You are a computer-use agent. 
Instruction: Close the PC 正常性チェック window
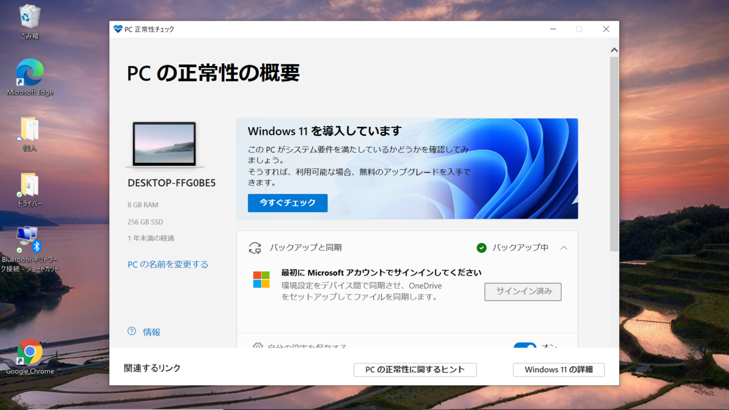[x=606, y=29]
